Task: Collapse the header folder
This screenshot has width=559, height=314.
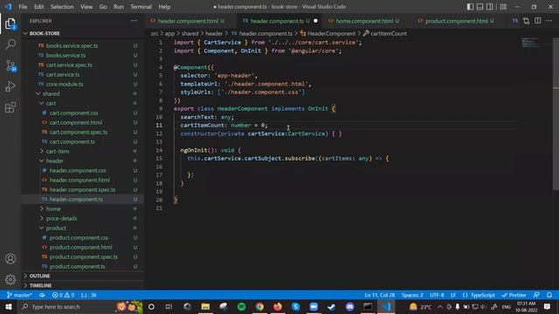Action: click(x=54, y=160)
